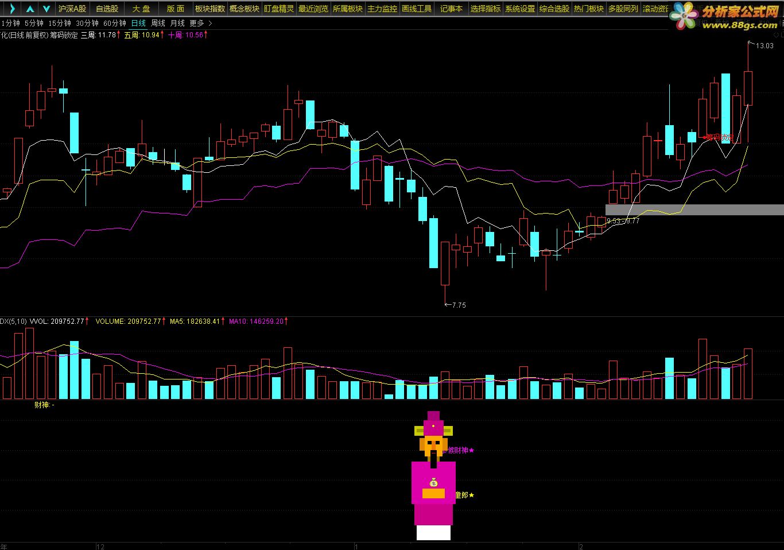This screenshot has width=784, height=550.
Task: Select the 月线 monthly chart tab
Action: pos(177,23)
